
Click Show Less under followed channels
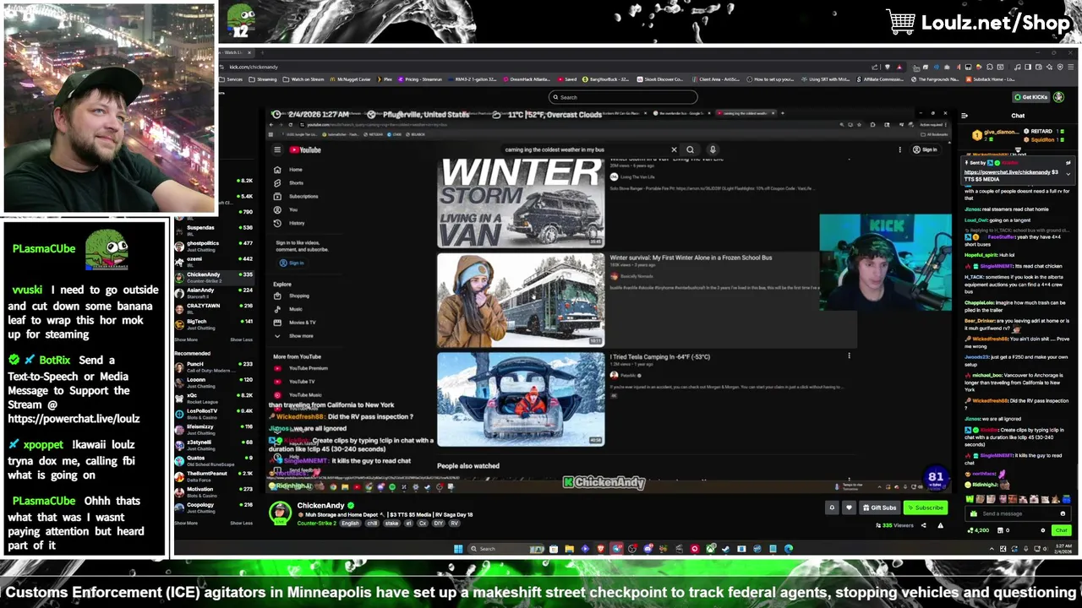241,339
